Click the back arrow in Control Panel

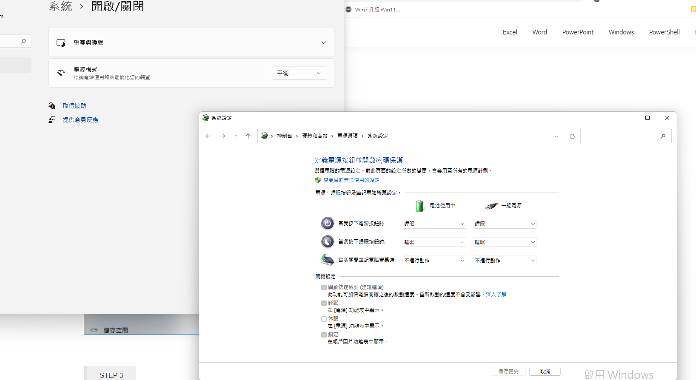pyautogui.click(x=208, y=136)
